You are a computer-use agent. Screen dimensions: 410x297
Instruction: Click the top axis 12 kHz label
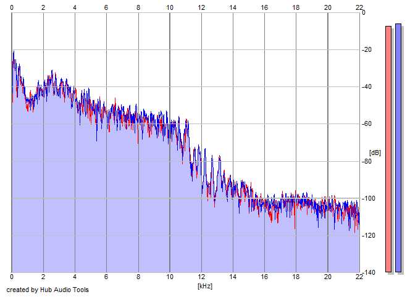201,7
